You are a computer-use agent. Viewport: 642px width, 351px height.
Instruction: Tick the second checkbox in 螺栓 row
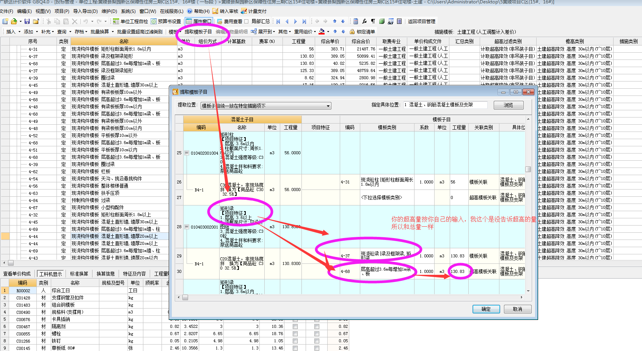(x=317, y=334)
